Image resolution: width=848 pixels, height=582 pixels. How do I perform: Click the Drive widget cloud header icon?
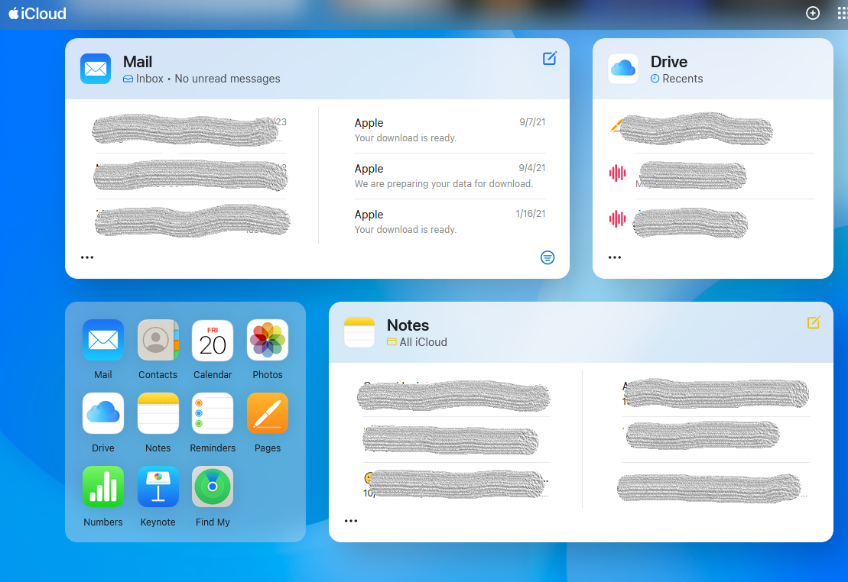(x=623, y=69)
